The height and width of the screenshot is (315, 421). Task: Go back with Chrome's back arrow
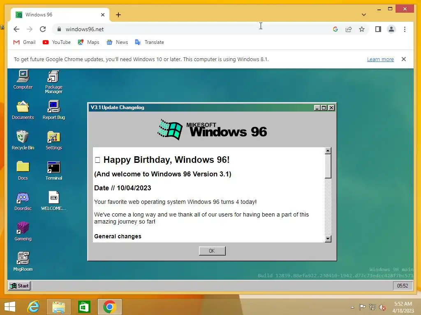16,29
